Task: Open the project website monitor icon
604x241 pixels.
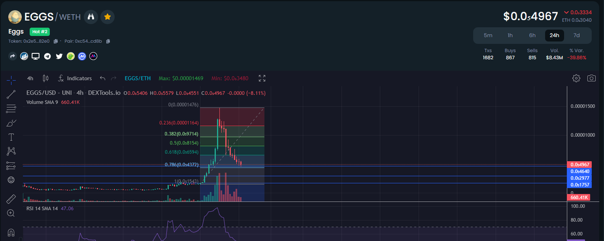Action: click(x=35, y=56)
